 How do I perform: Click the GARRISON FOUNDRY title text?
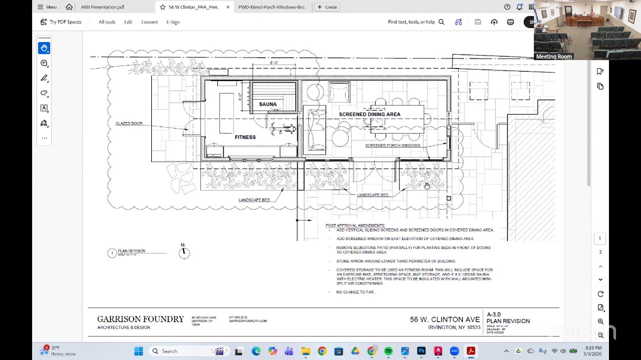(141, 319)
